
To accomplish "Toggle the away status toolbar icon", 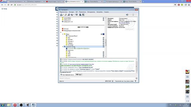I will tap(72, 15).
